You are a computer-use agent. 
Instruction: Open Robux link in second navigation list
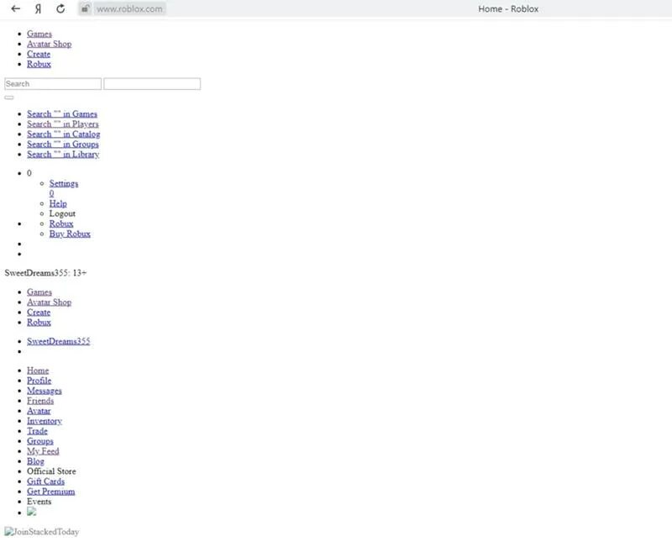pyautogui.click(x=39, y=322)
